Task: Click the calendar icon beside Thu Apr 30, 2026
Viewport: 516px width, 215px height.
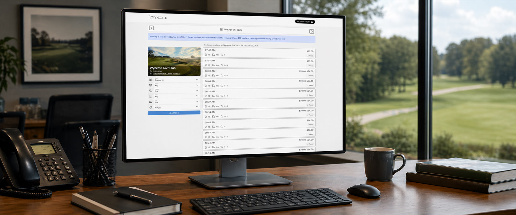Action: 221,30
